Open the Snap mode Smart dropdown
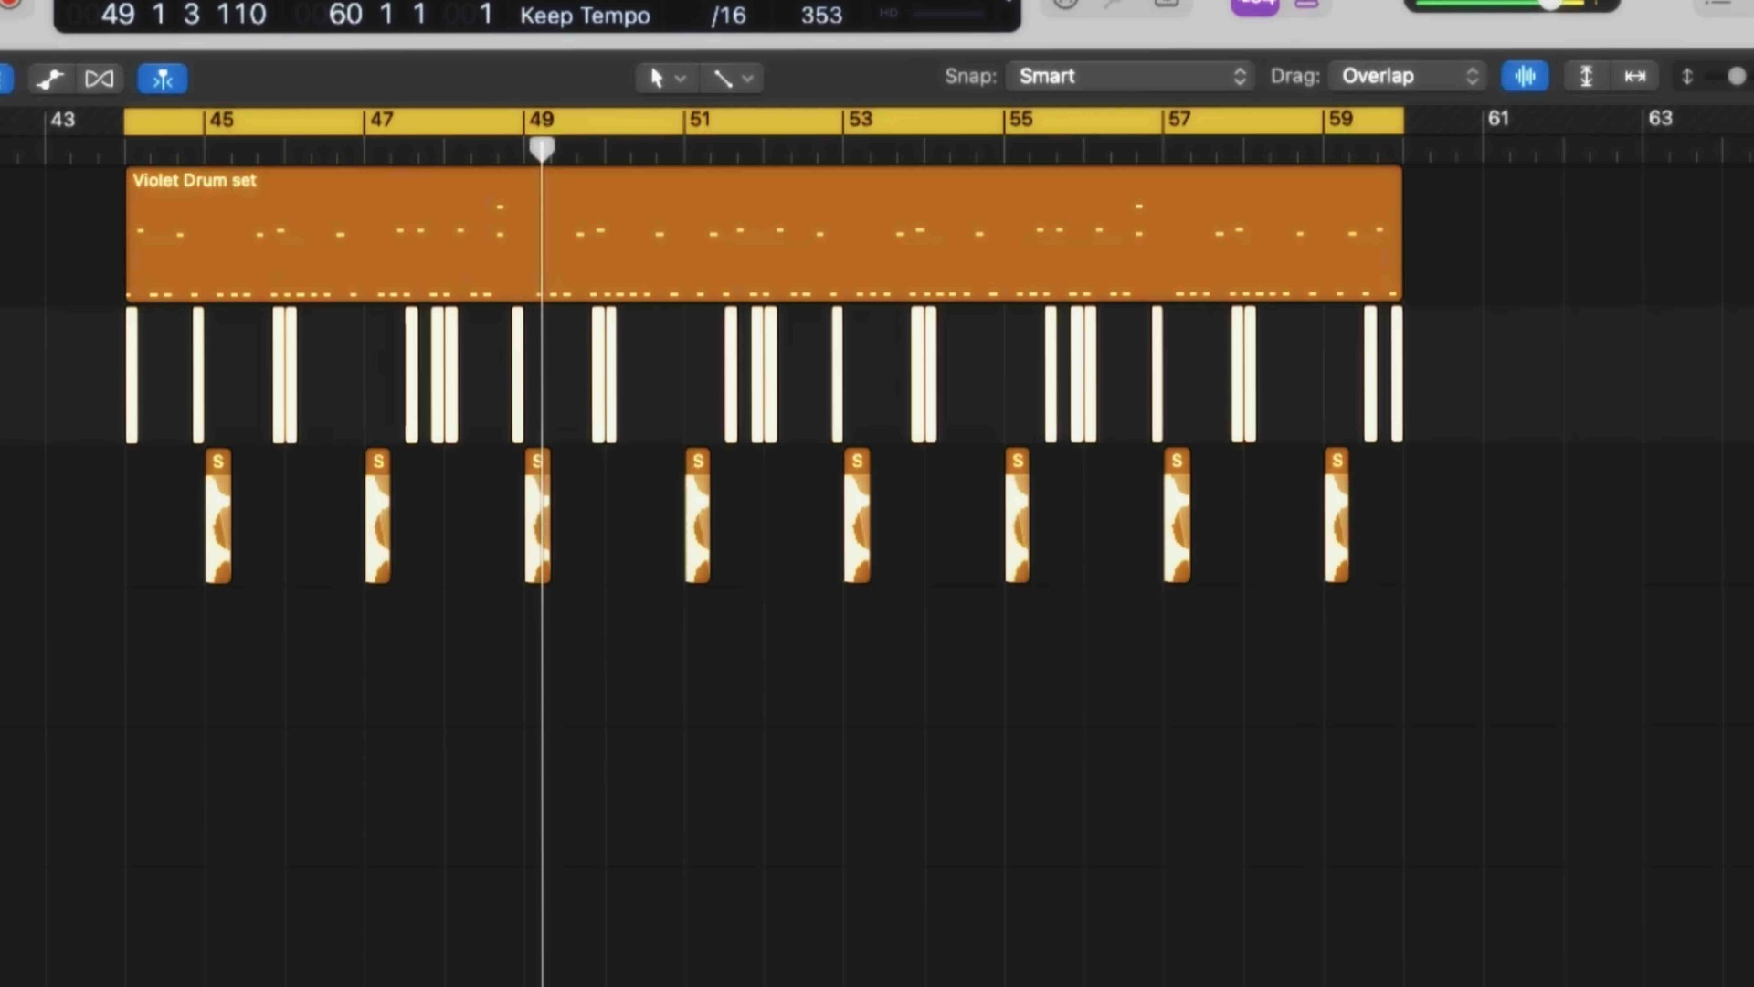Image resolution: width=1754 pixels, height=987 pixels. [1131, 76]
